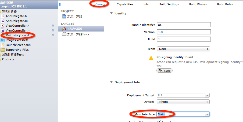Click the Bundle Identifier field
Screen dimensions: 243x122
(184, 25)
